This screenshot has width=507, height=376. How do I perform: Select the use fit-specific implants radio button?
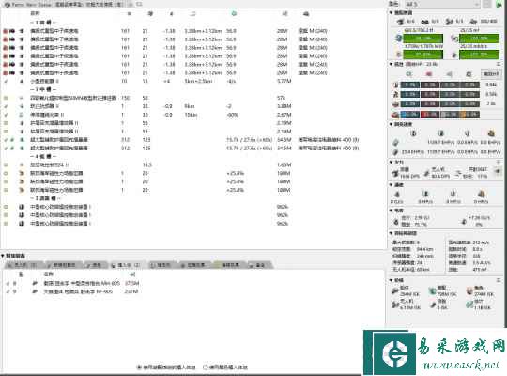pyautogui.click(x=139, y=368)
